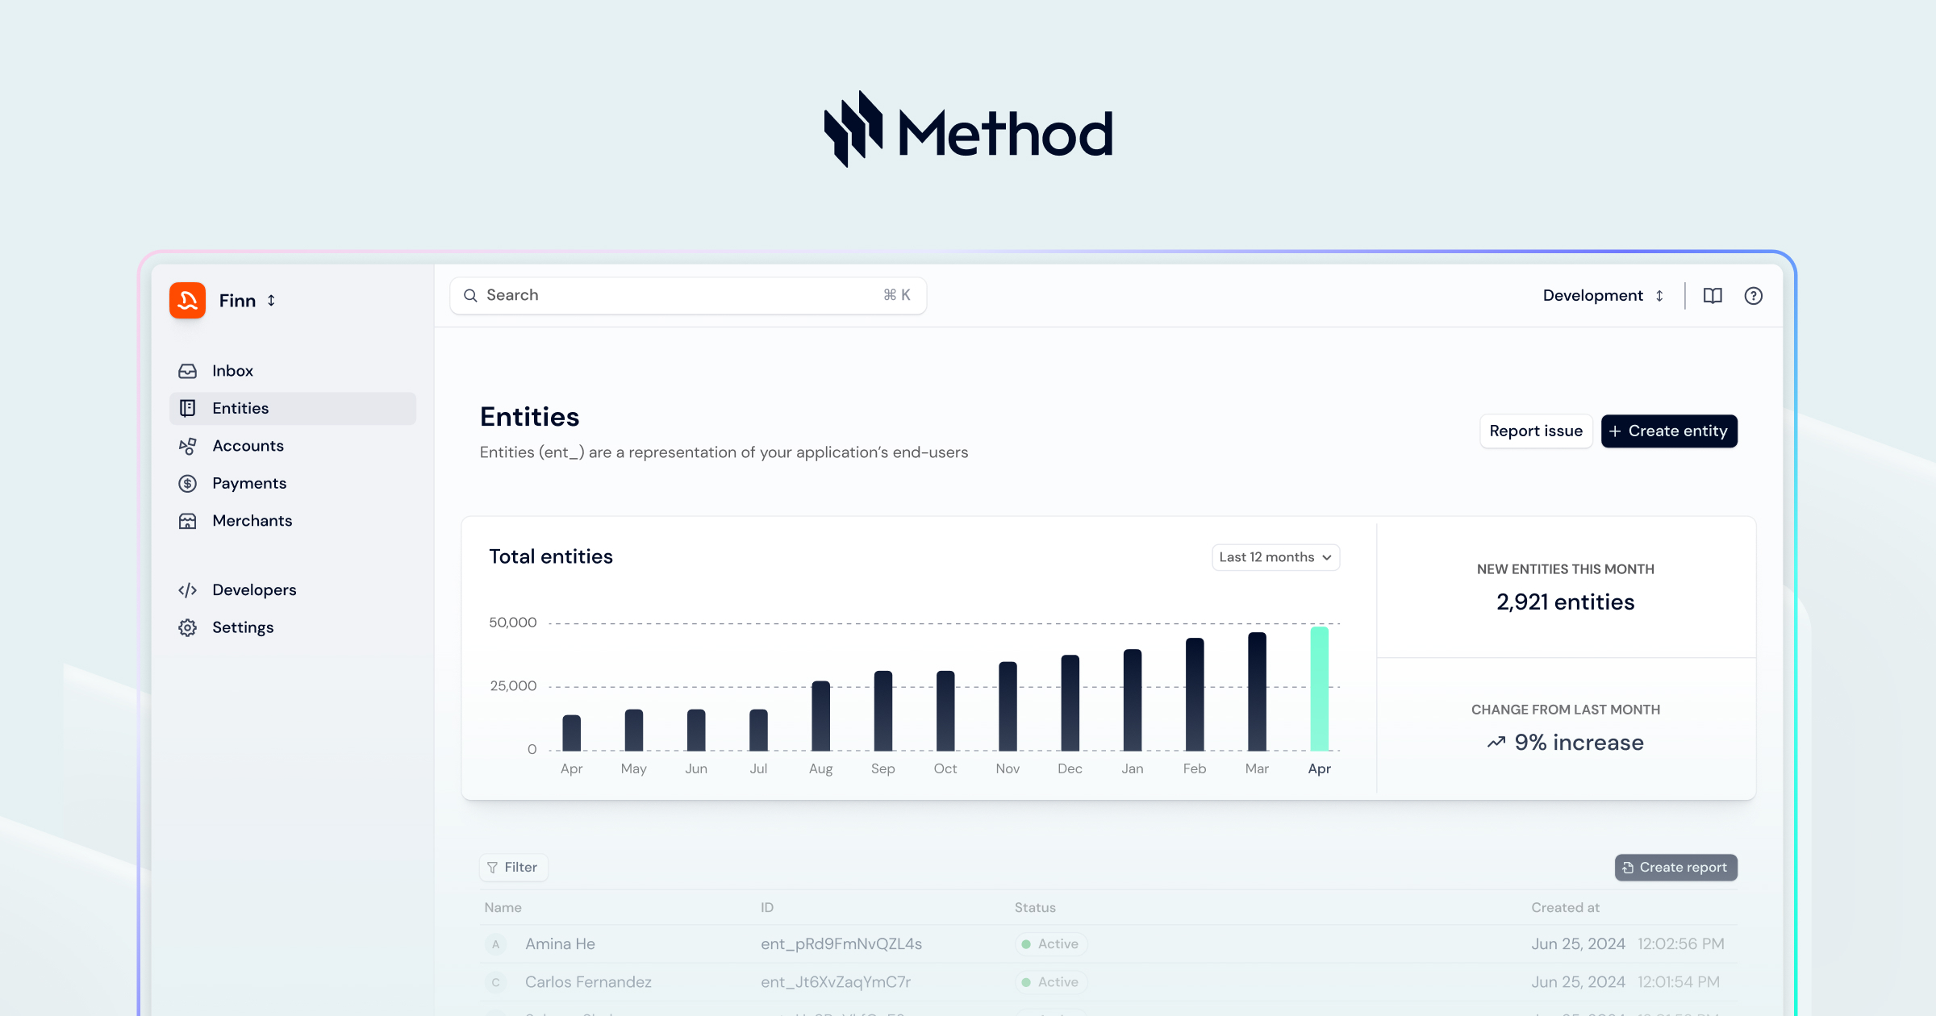The image size is (1936, 1016).
Task: Click the Payments dollar icon
Action: [x=187, y=482]
